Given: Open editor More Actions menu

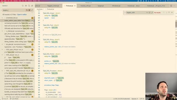Looking at the screenshot, I should [x=174, y=6].
